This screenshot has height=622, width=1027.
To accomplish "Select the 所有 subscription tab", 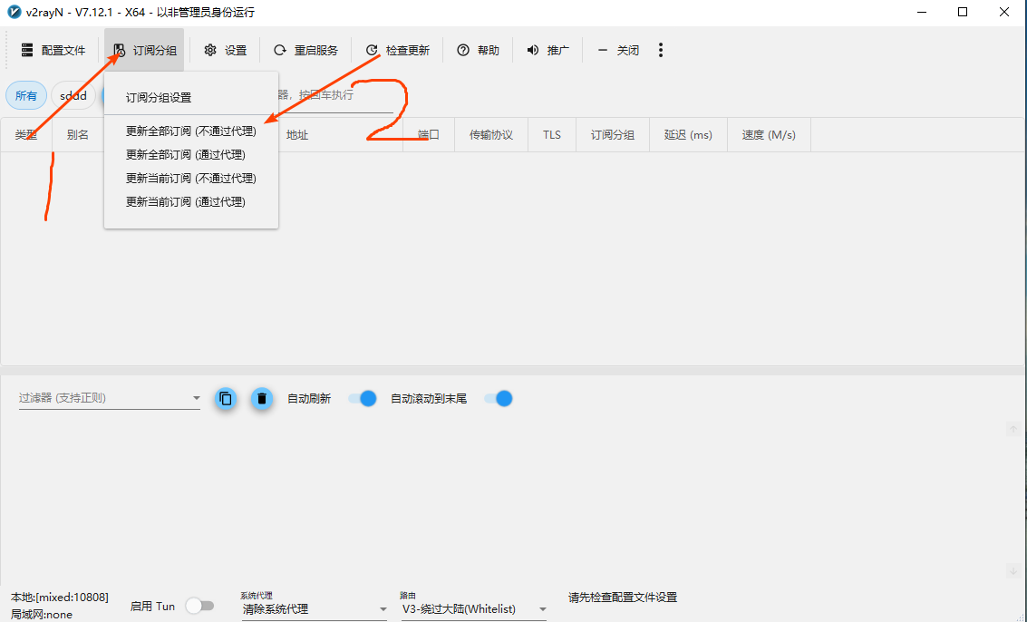I will 26,96.
